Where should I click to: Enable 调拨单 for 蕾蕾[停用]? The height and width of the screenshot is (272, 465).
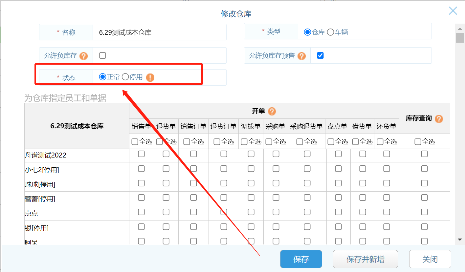[251, 198]
